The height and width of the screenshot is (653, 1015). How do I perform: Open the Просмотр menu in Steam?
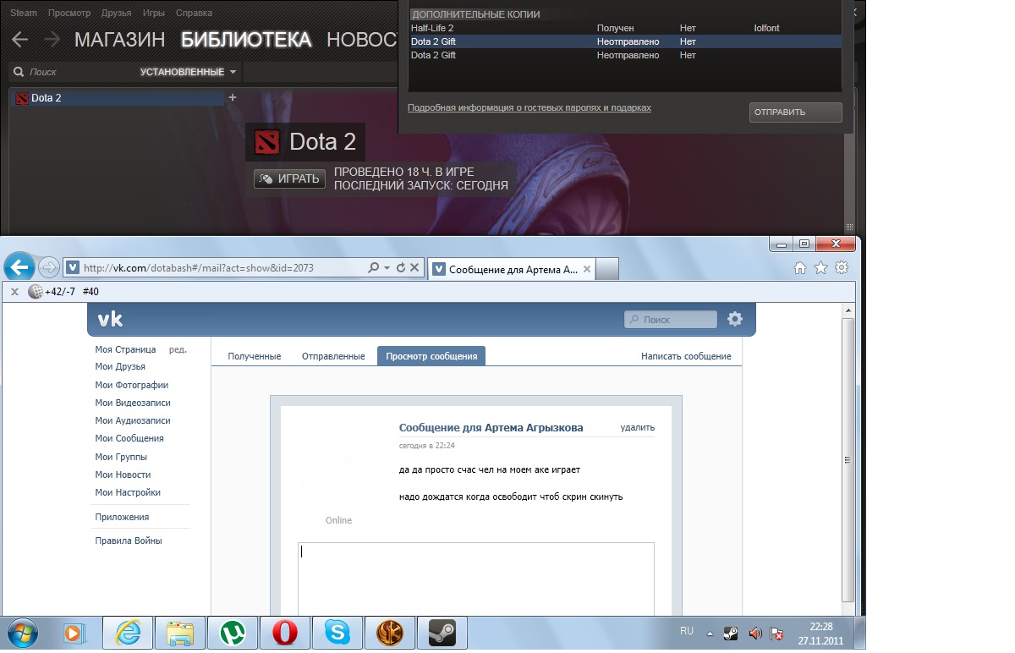tap(69, 14)
